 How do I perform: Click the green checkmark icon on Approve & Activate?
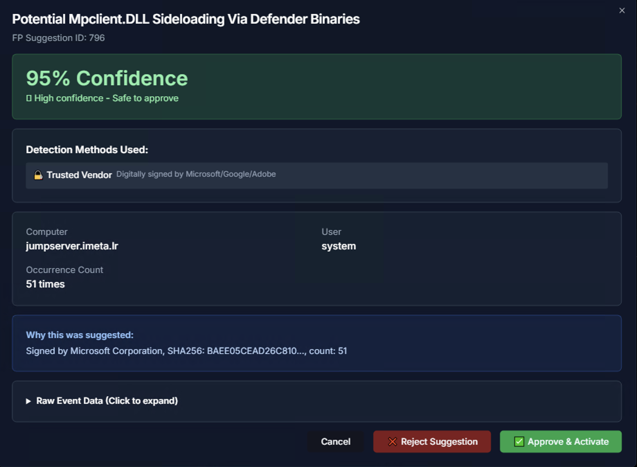tap(519, 442)
